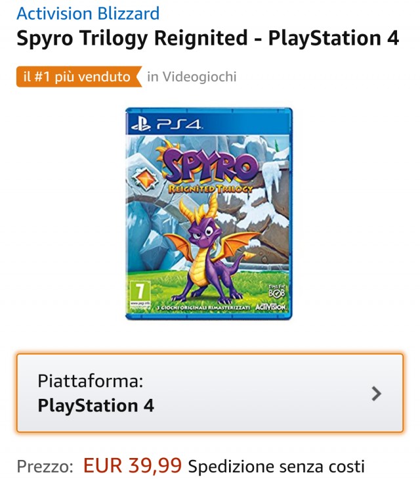Click the "il #1 più venduto" bestseller badge
Image resolution: width=420 pixels, height=479 pixels.
[x=77, y=77]
